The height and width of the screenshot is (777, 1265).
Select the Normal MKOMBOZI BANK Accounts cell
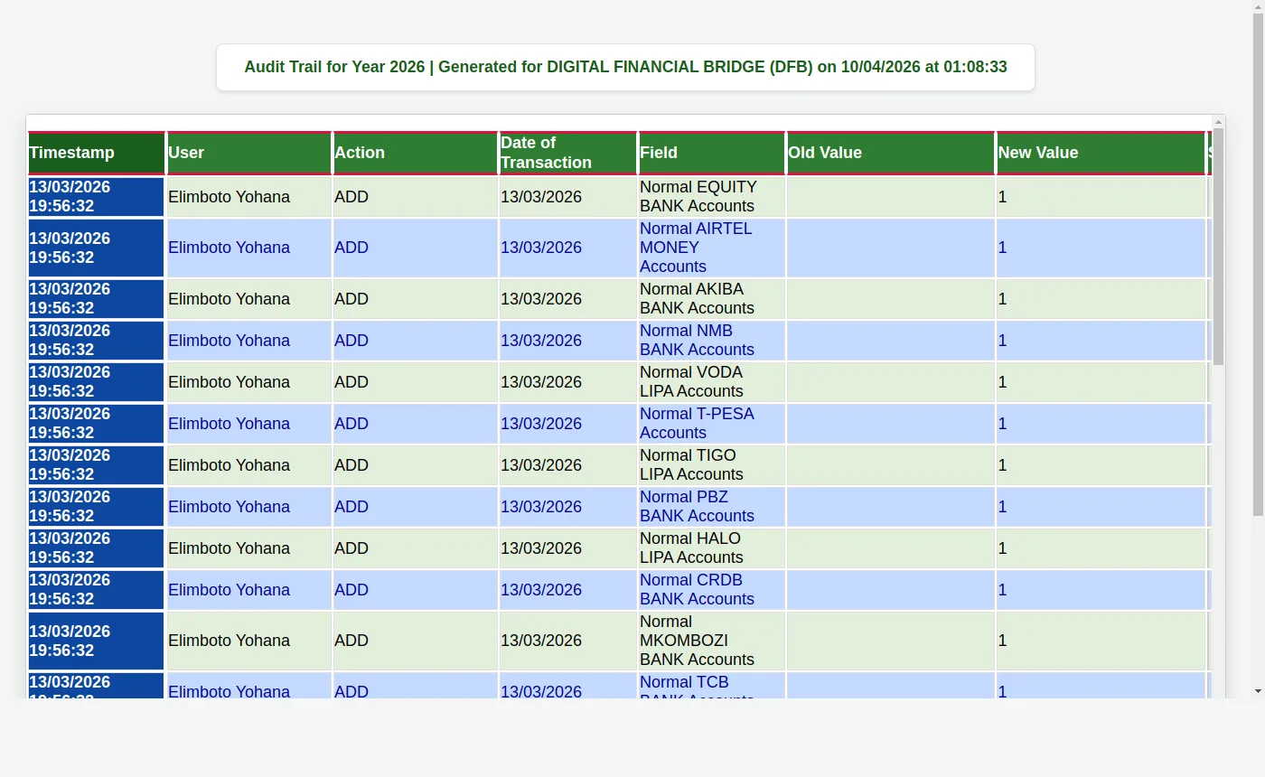click(x=712, y=641)
